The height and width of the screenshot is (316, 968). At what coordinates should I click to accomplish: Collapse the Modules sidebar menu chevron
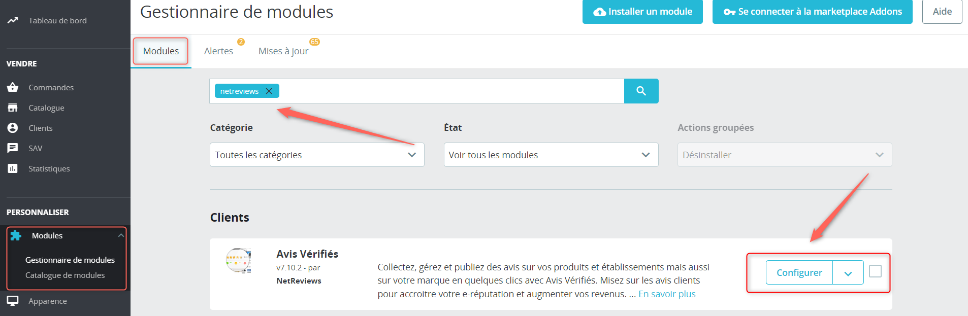tap(121, 235)
